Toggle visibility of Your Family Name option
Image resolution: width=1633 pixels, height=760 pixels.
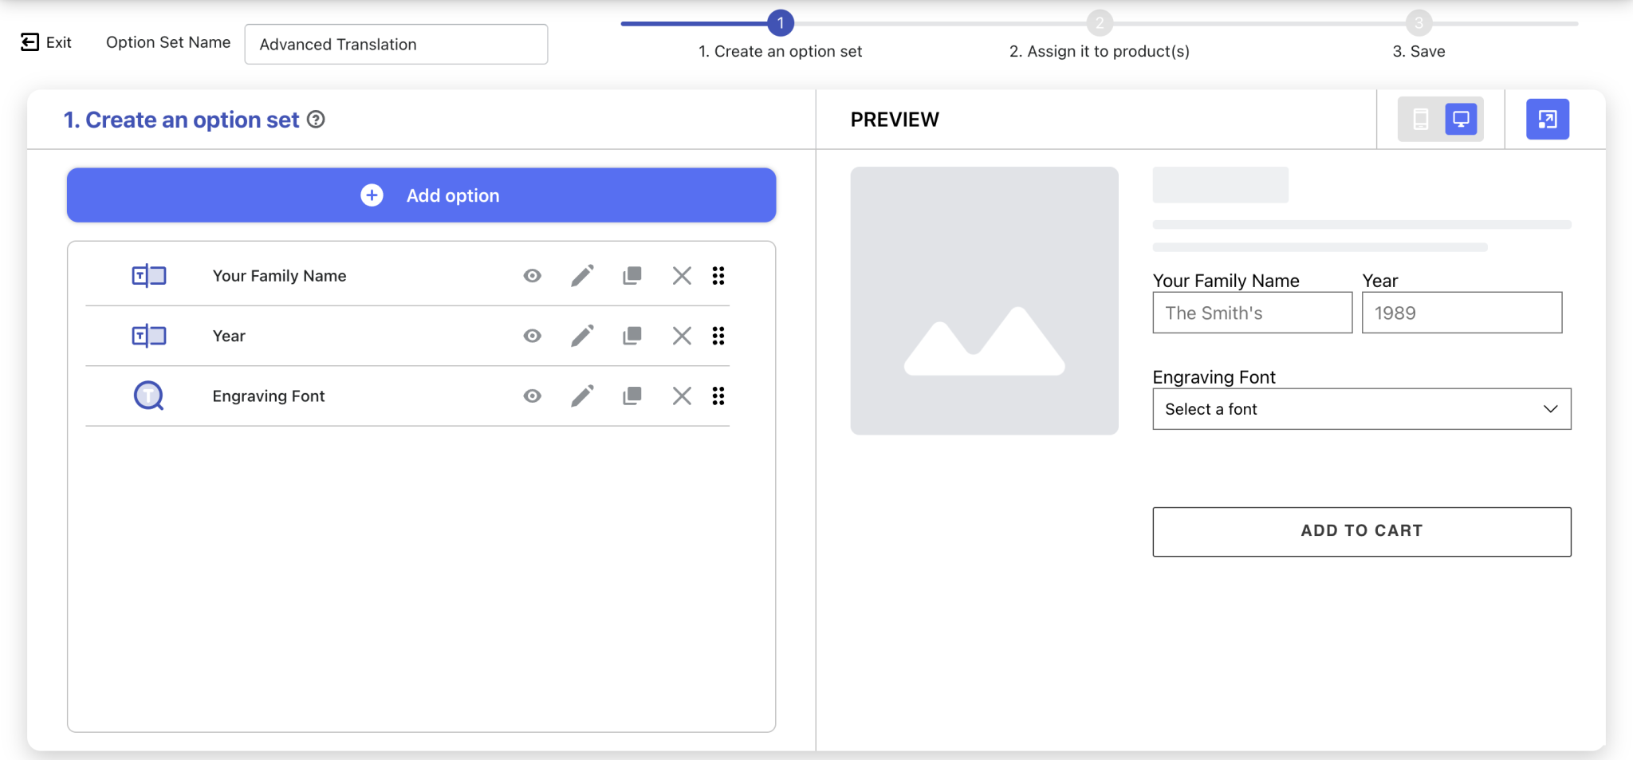click(532, 275)
